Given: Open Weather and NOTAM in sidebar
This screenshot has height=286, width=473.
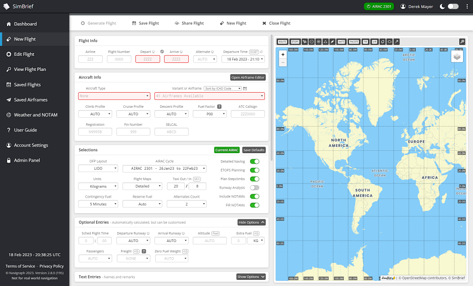Looking at the screenshot, I should click(x=35, y=115).
